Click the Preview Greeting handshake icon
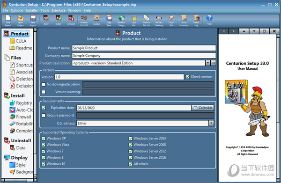The height and width of the screenshot is (183, 281). click(159, 21)
